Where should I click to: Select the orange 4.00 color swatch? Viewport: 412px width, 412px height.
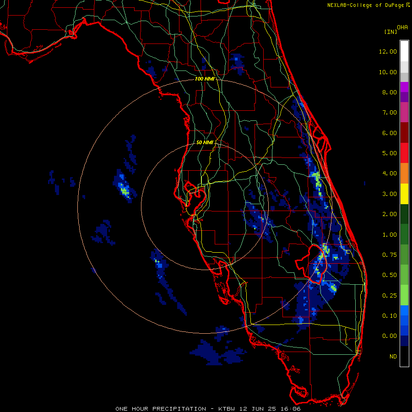tap(404, 173)
